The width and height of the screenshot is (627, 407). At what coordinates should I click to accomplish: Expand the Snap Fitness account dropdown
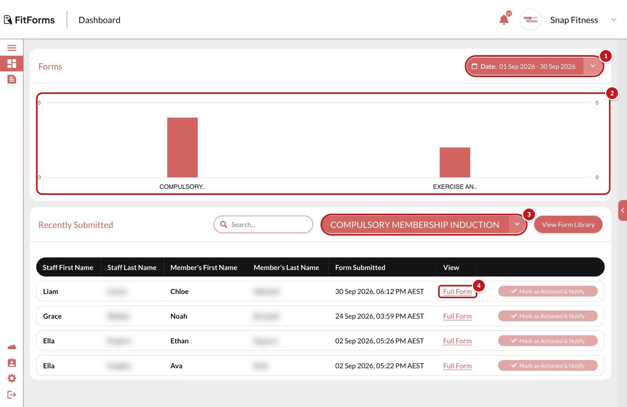click(614, 20)
